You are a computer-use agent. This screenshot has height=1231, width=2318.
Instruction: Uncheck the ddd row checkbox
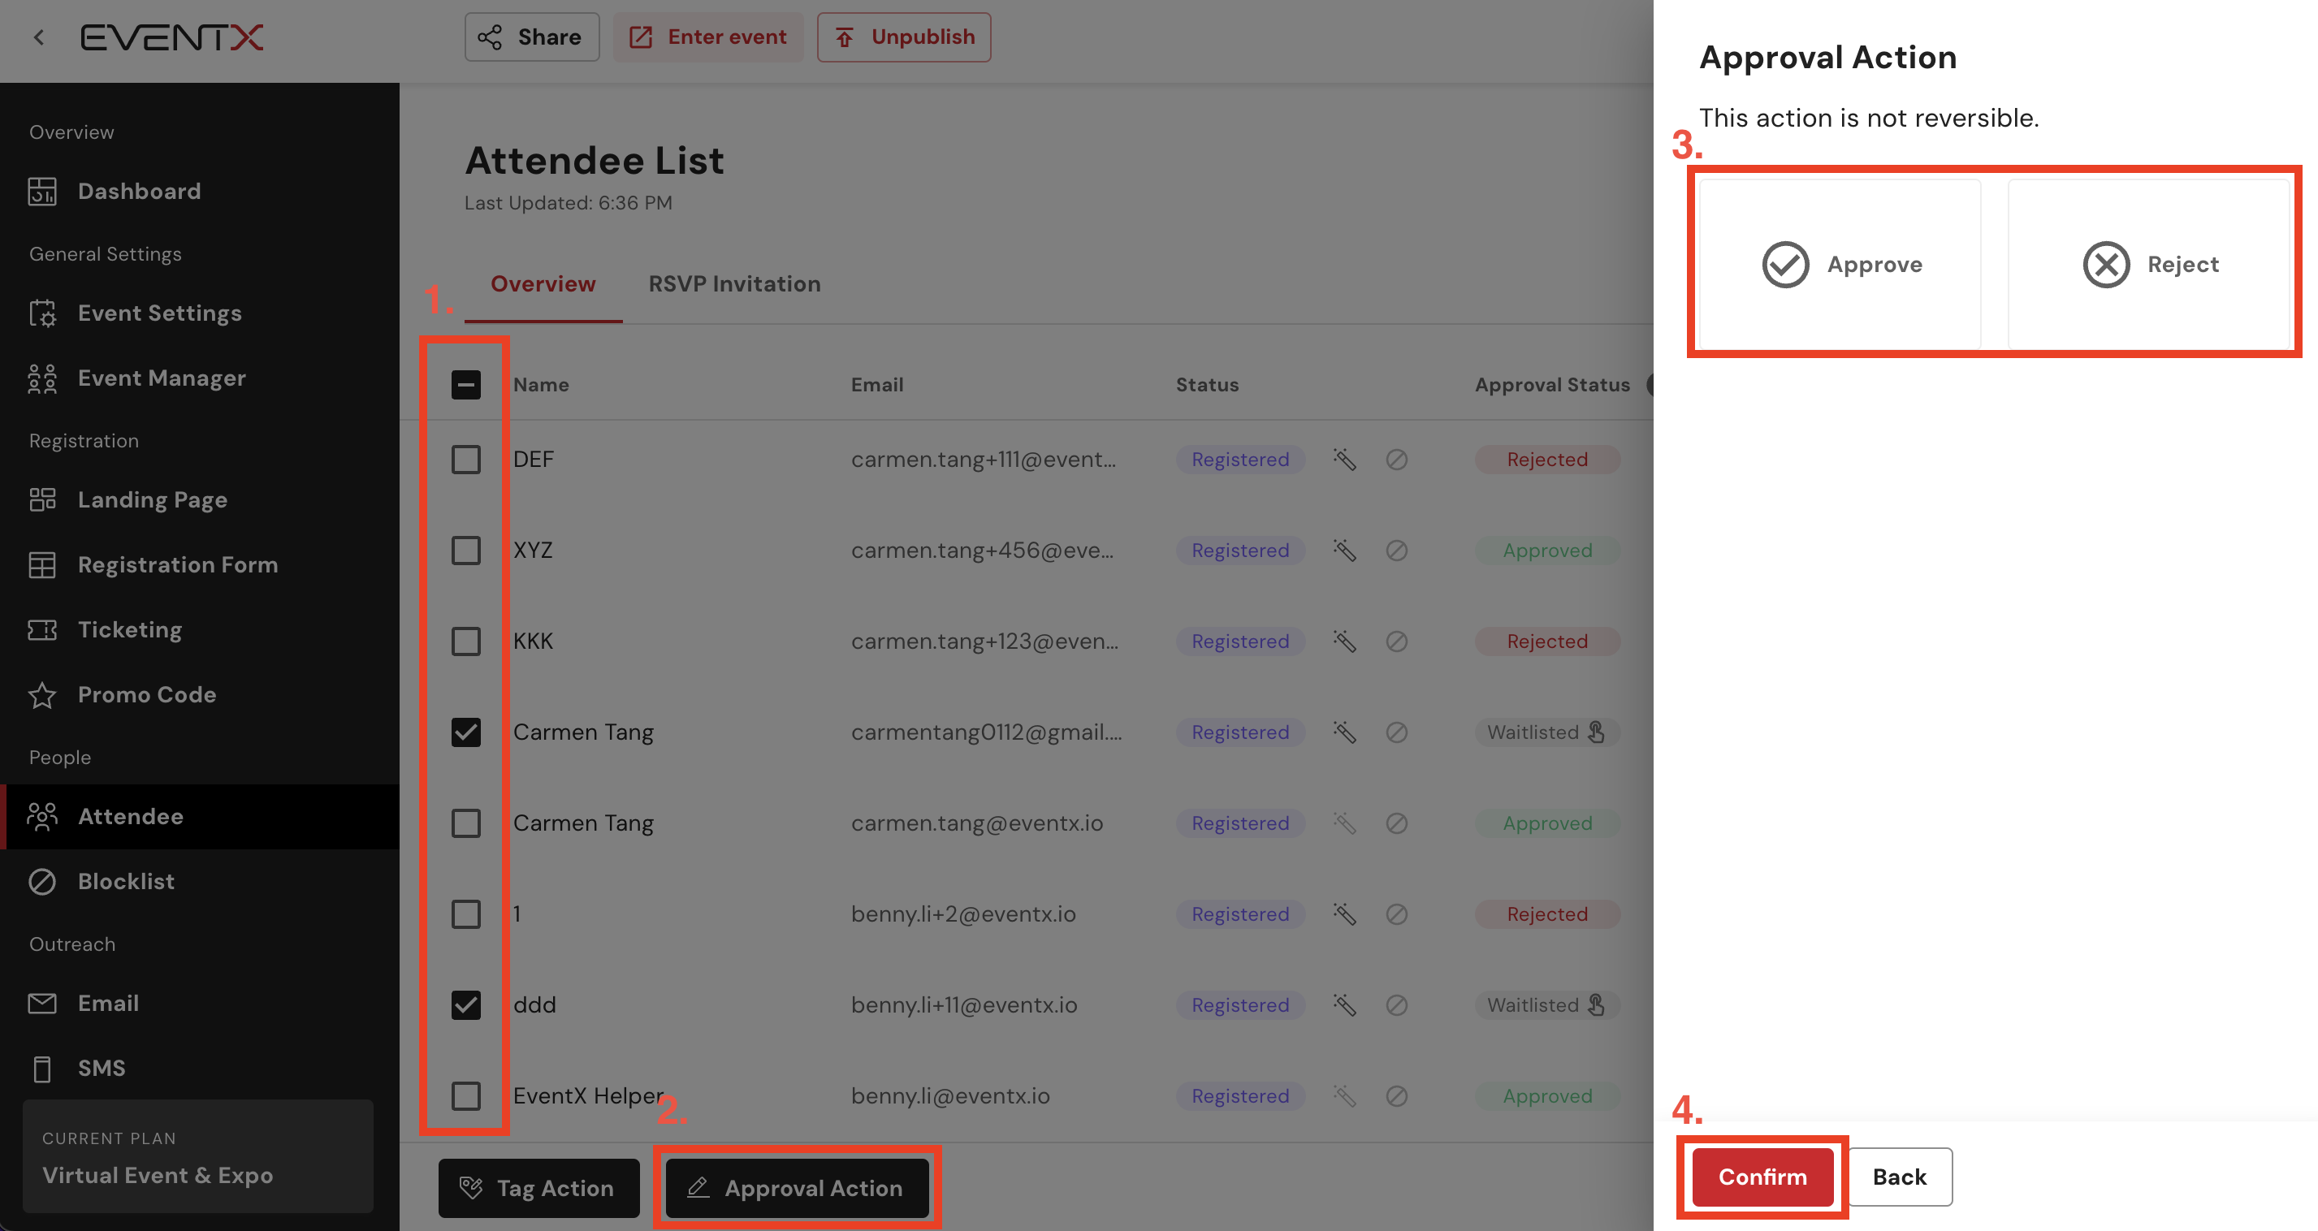465,1004
